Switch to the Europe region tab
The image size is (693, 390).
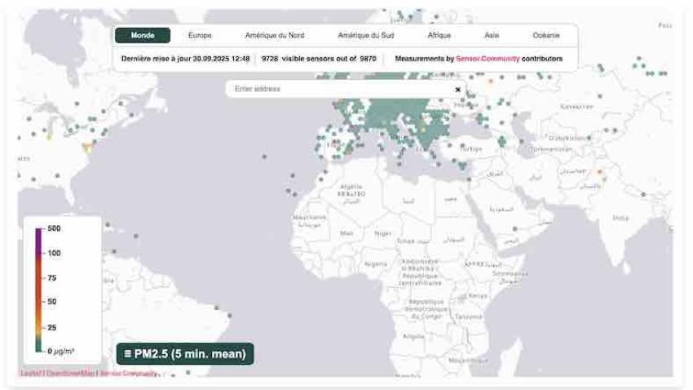200,35
